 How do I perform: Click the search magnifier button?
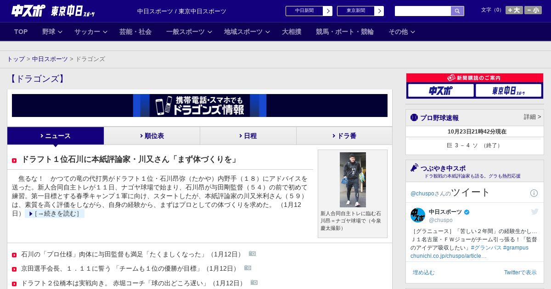(457, 11)
